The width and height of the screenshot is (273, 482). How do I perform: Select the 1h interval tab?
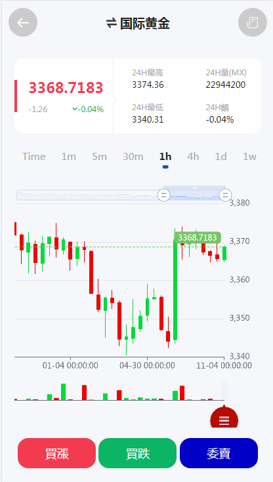click(165, 157)
